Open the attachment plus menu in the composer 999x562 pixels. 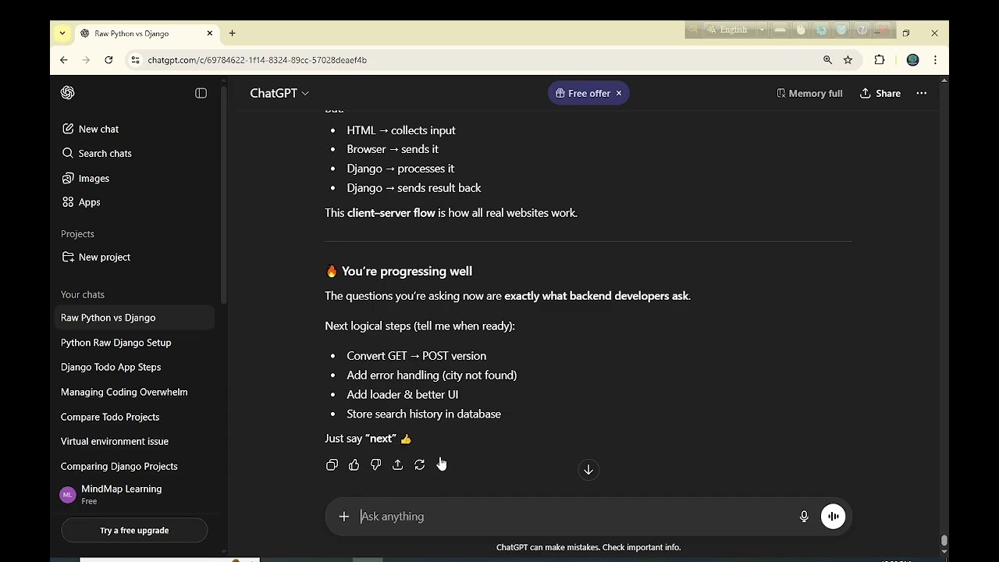pyautogui.click(x=343, y=516)
